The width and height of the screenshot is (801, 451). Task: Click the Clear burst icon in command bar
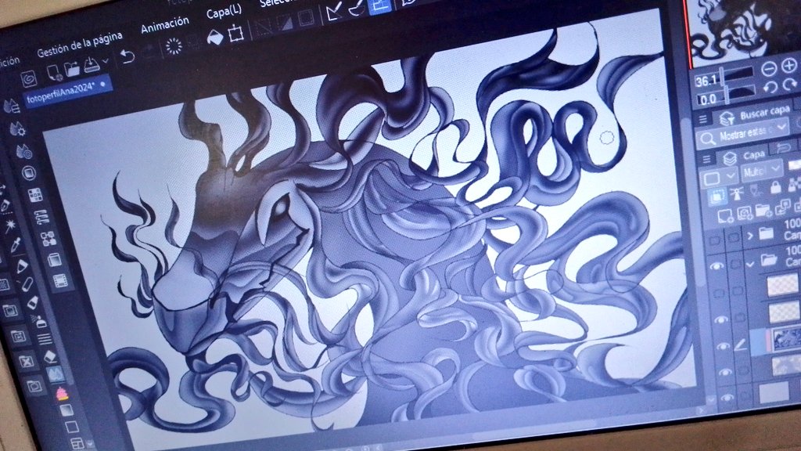[x=174, y=46]
